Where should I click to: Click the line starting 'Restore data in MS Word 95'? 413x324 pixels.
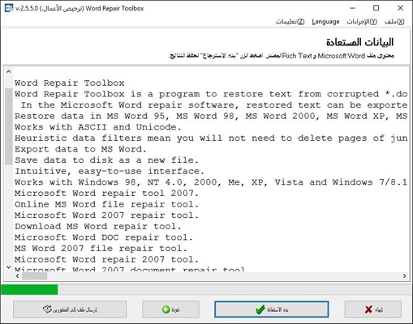click(211, 117)
